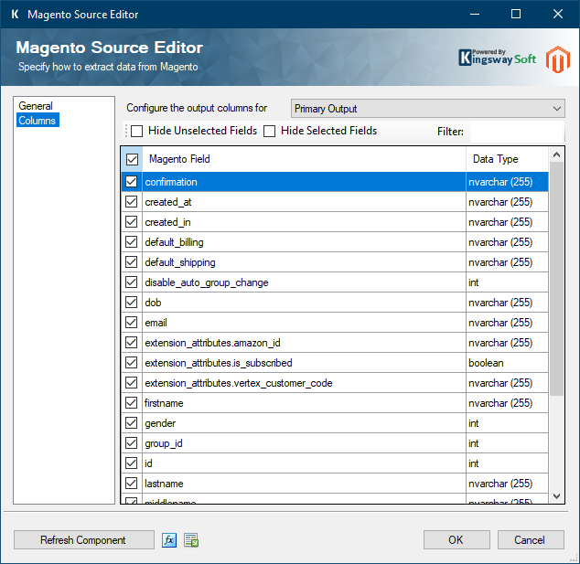
Task: Select the default_billing field name
Action: click(x=174, y=242)
